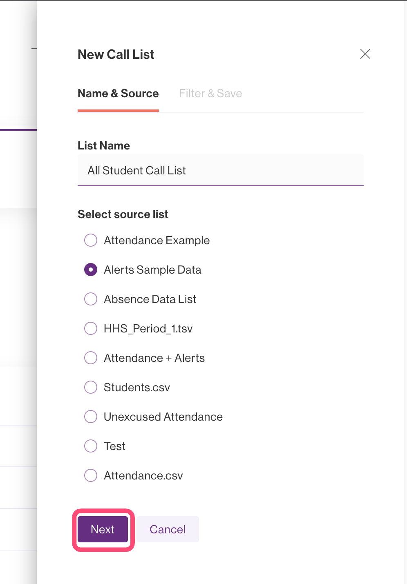Click the 'New Call List' dialog title
Viewport: 407px width, 584px height.
click(x=116, y=54)
